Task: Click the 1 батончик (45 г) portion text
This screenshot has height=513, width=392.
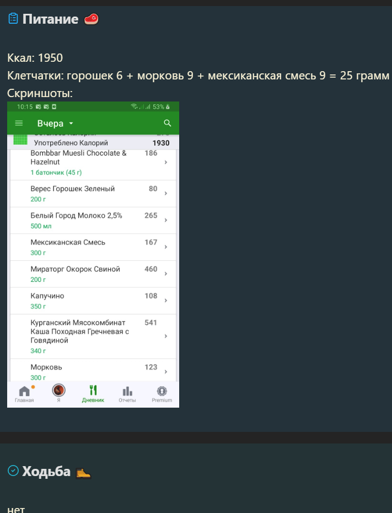Action: [56, 173]
